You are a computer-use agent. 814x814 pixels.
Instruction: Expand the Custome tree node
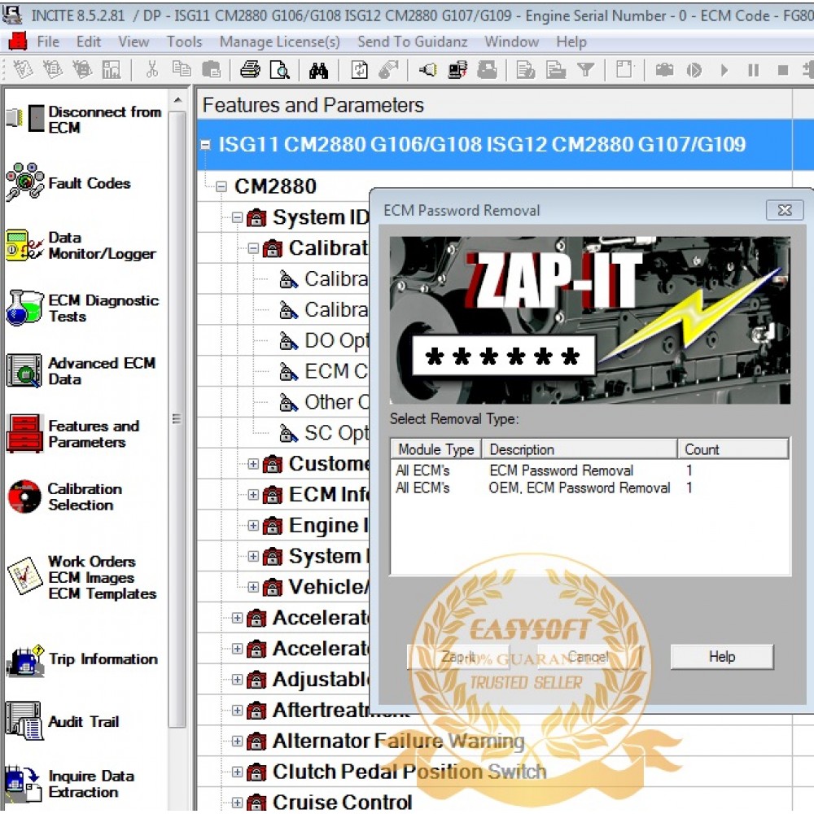253,464
